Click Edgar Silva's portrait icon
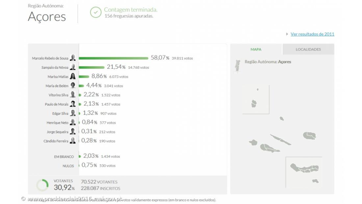The image size is (362, 204). coord(73,113)
